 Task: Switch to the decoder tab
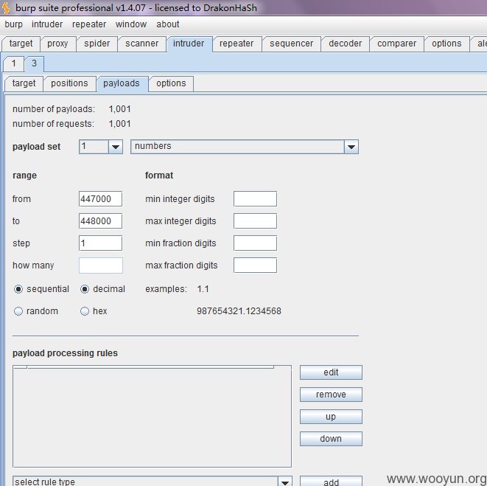point(345,44)
